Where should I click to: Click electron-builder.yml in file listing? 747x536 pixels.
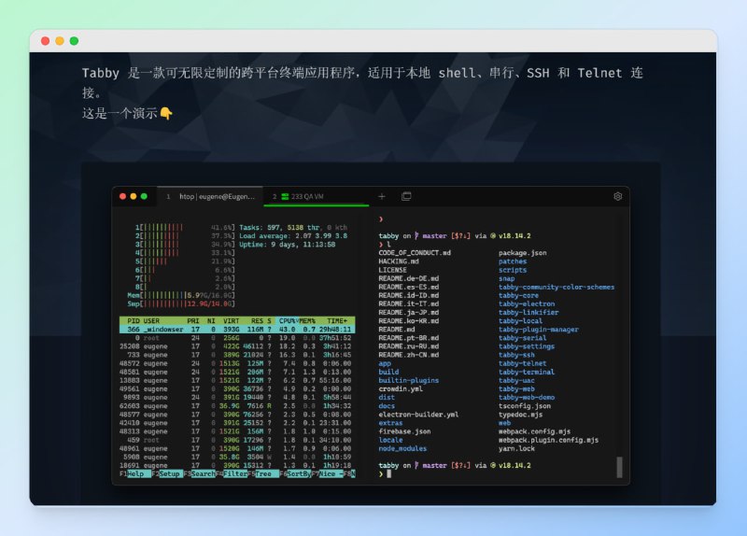[418, 415]
